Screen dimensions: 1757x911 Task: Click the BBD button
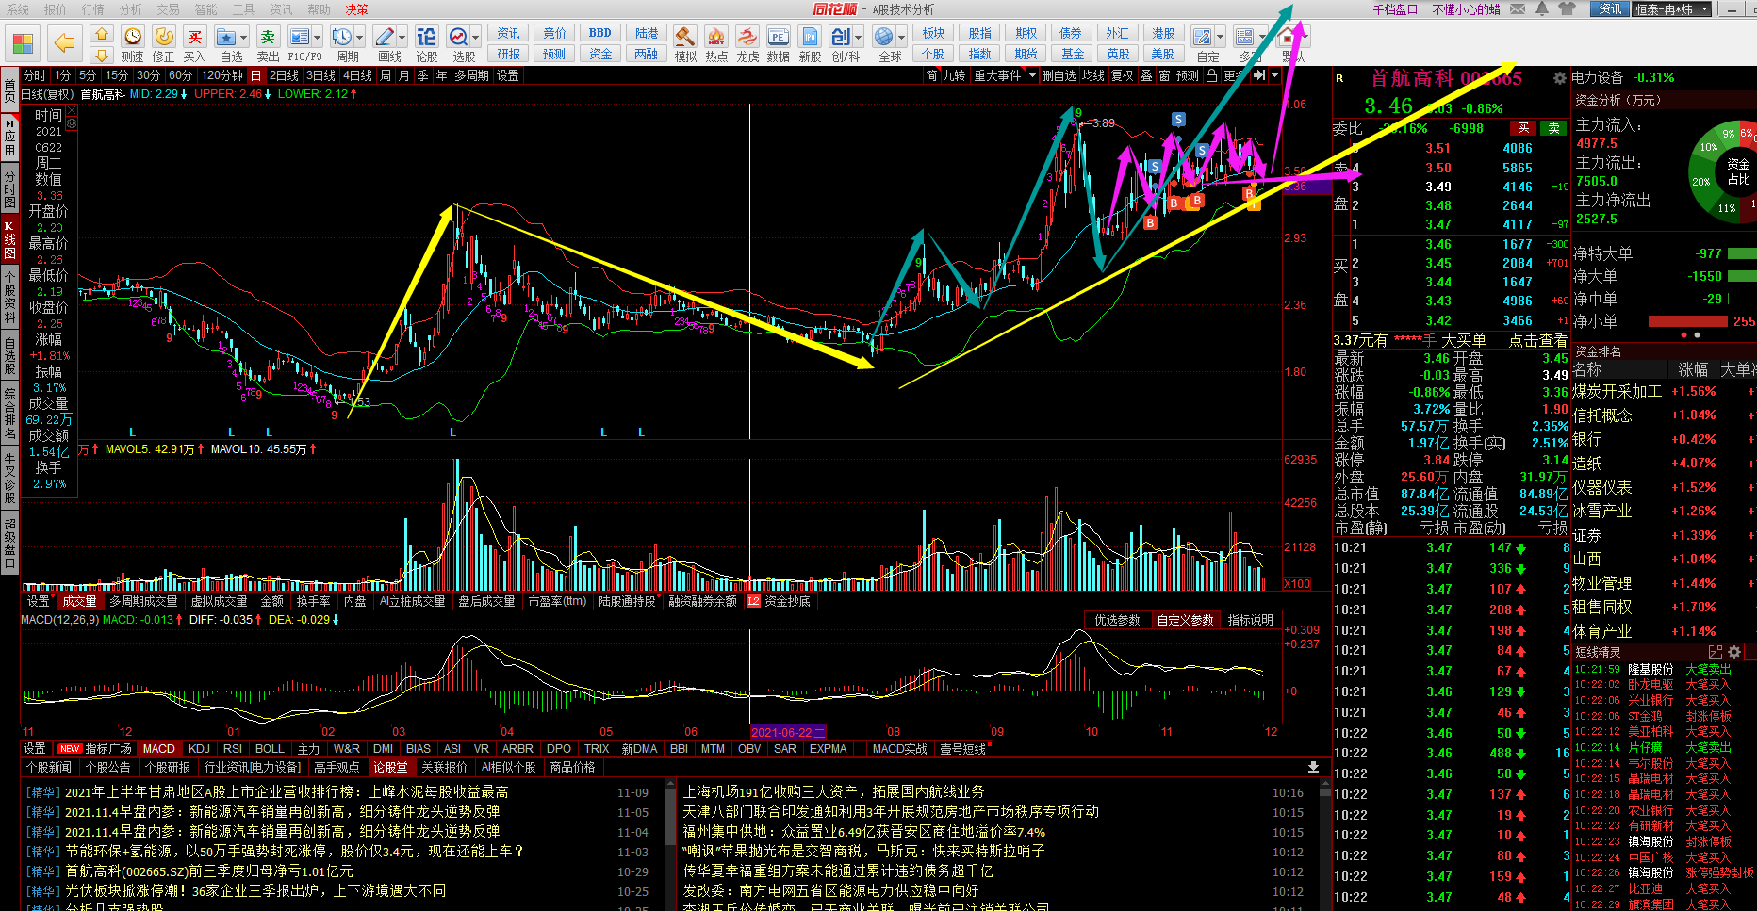pyautogui.click(x=600, y=33)
